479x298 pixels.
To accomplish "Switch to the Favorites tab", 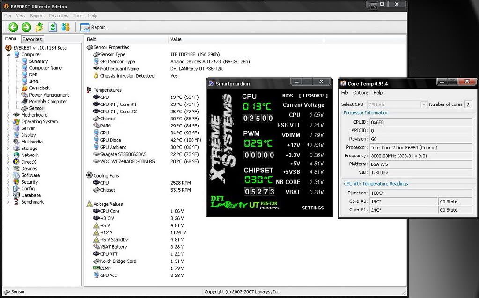I will [x=32, y=39].
